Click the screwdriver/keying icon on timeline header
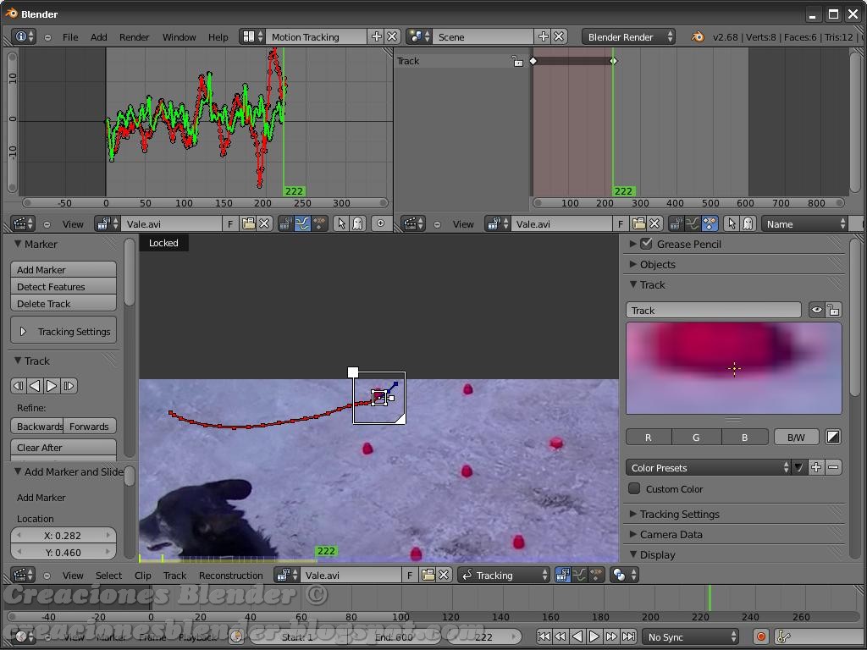 [784, 636]
